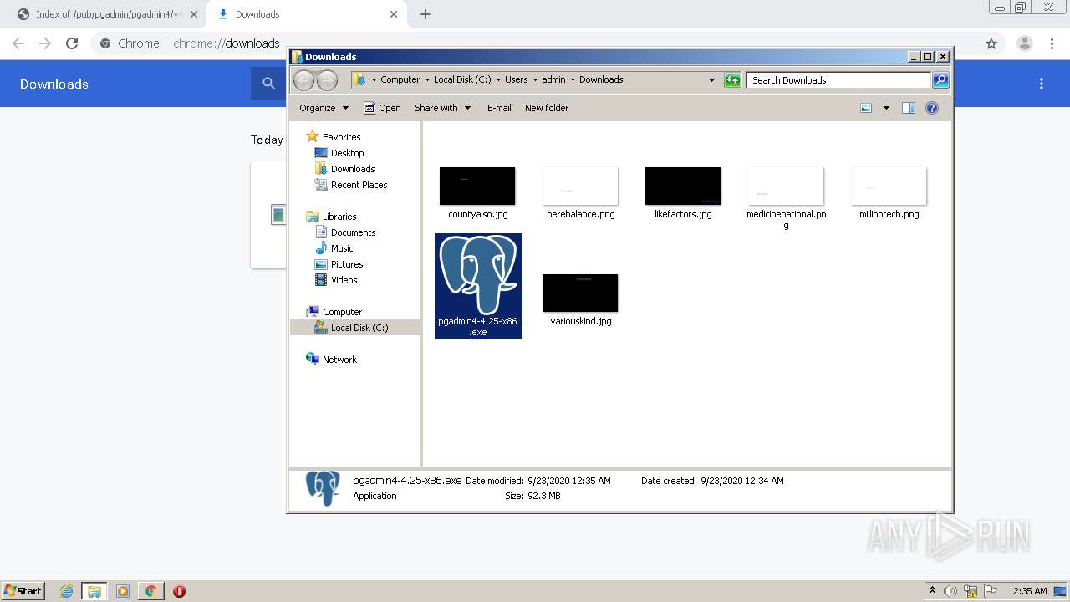Open the media player taskbar icon
Viewport: 1070px width, 602px height.
pos(123,591)
